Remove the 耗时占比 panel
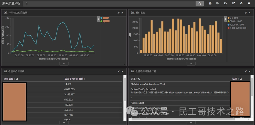The height and width of the screenshot is (125, 255). pos(249,13)
